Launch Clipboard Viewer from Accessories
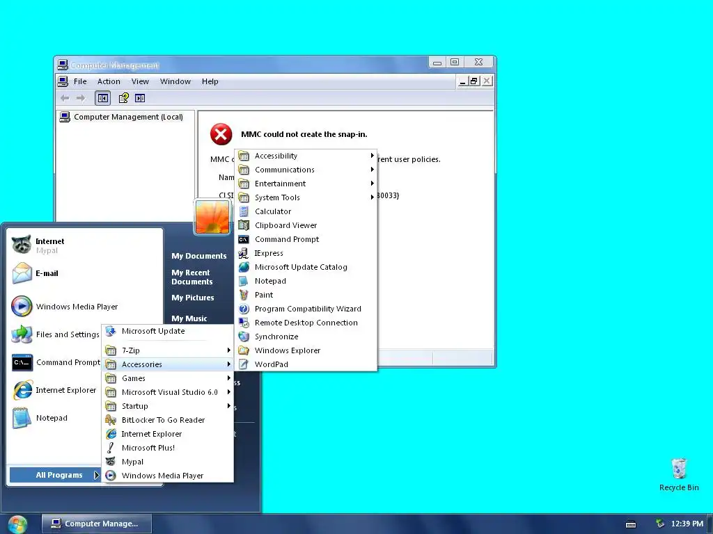This screenshot has width=713, height=534. pos(306,225)
